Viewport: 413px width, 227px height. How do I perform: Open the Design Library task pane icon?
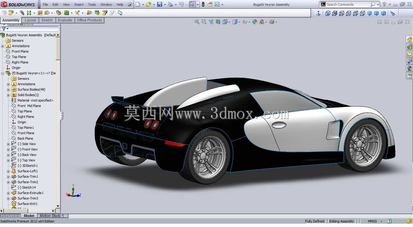coord(409,47)
